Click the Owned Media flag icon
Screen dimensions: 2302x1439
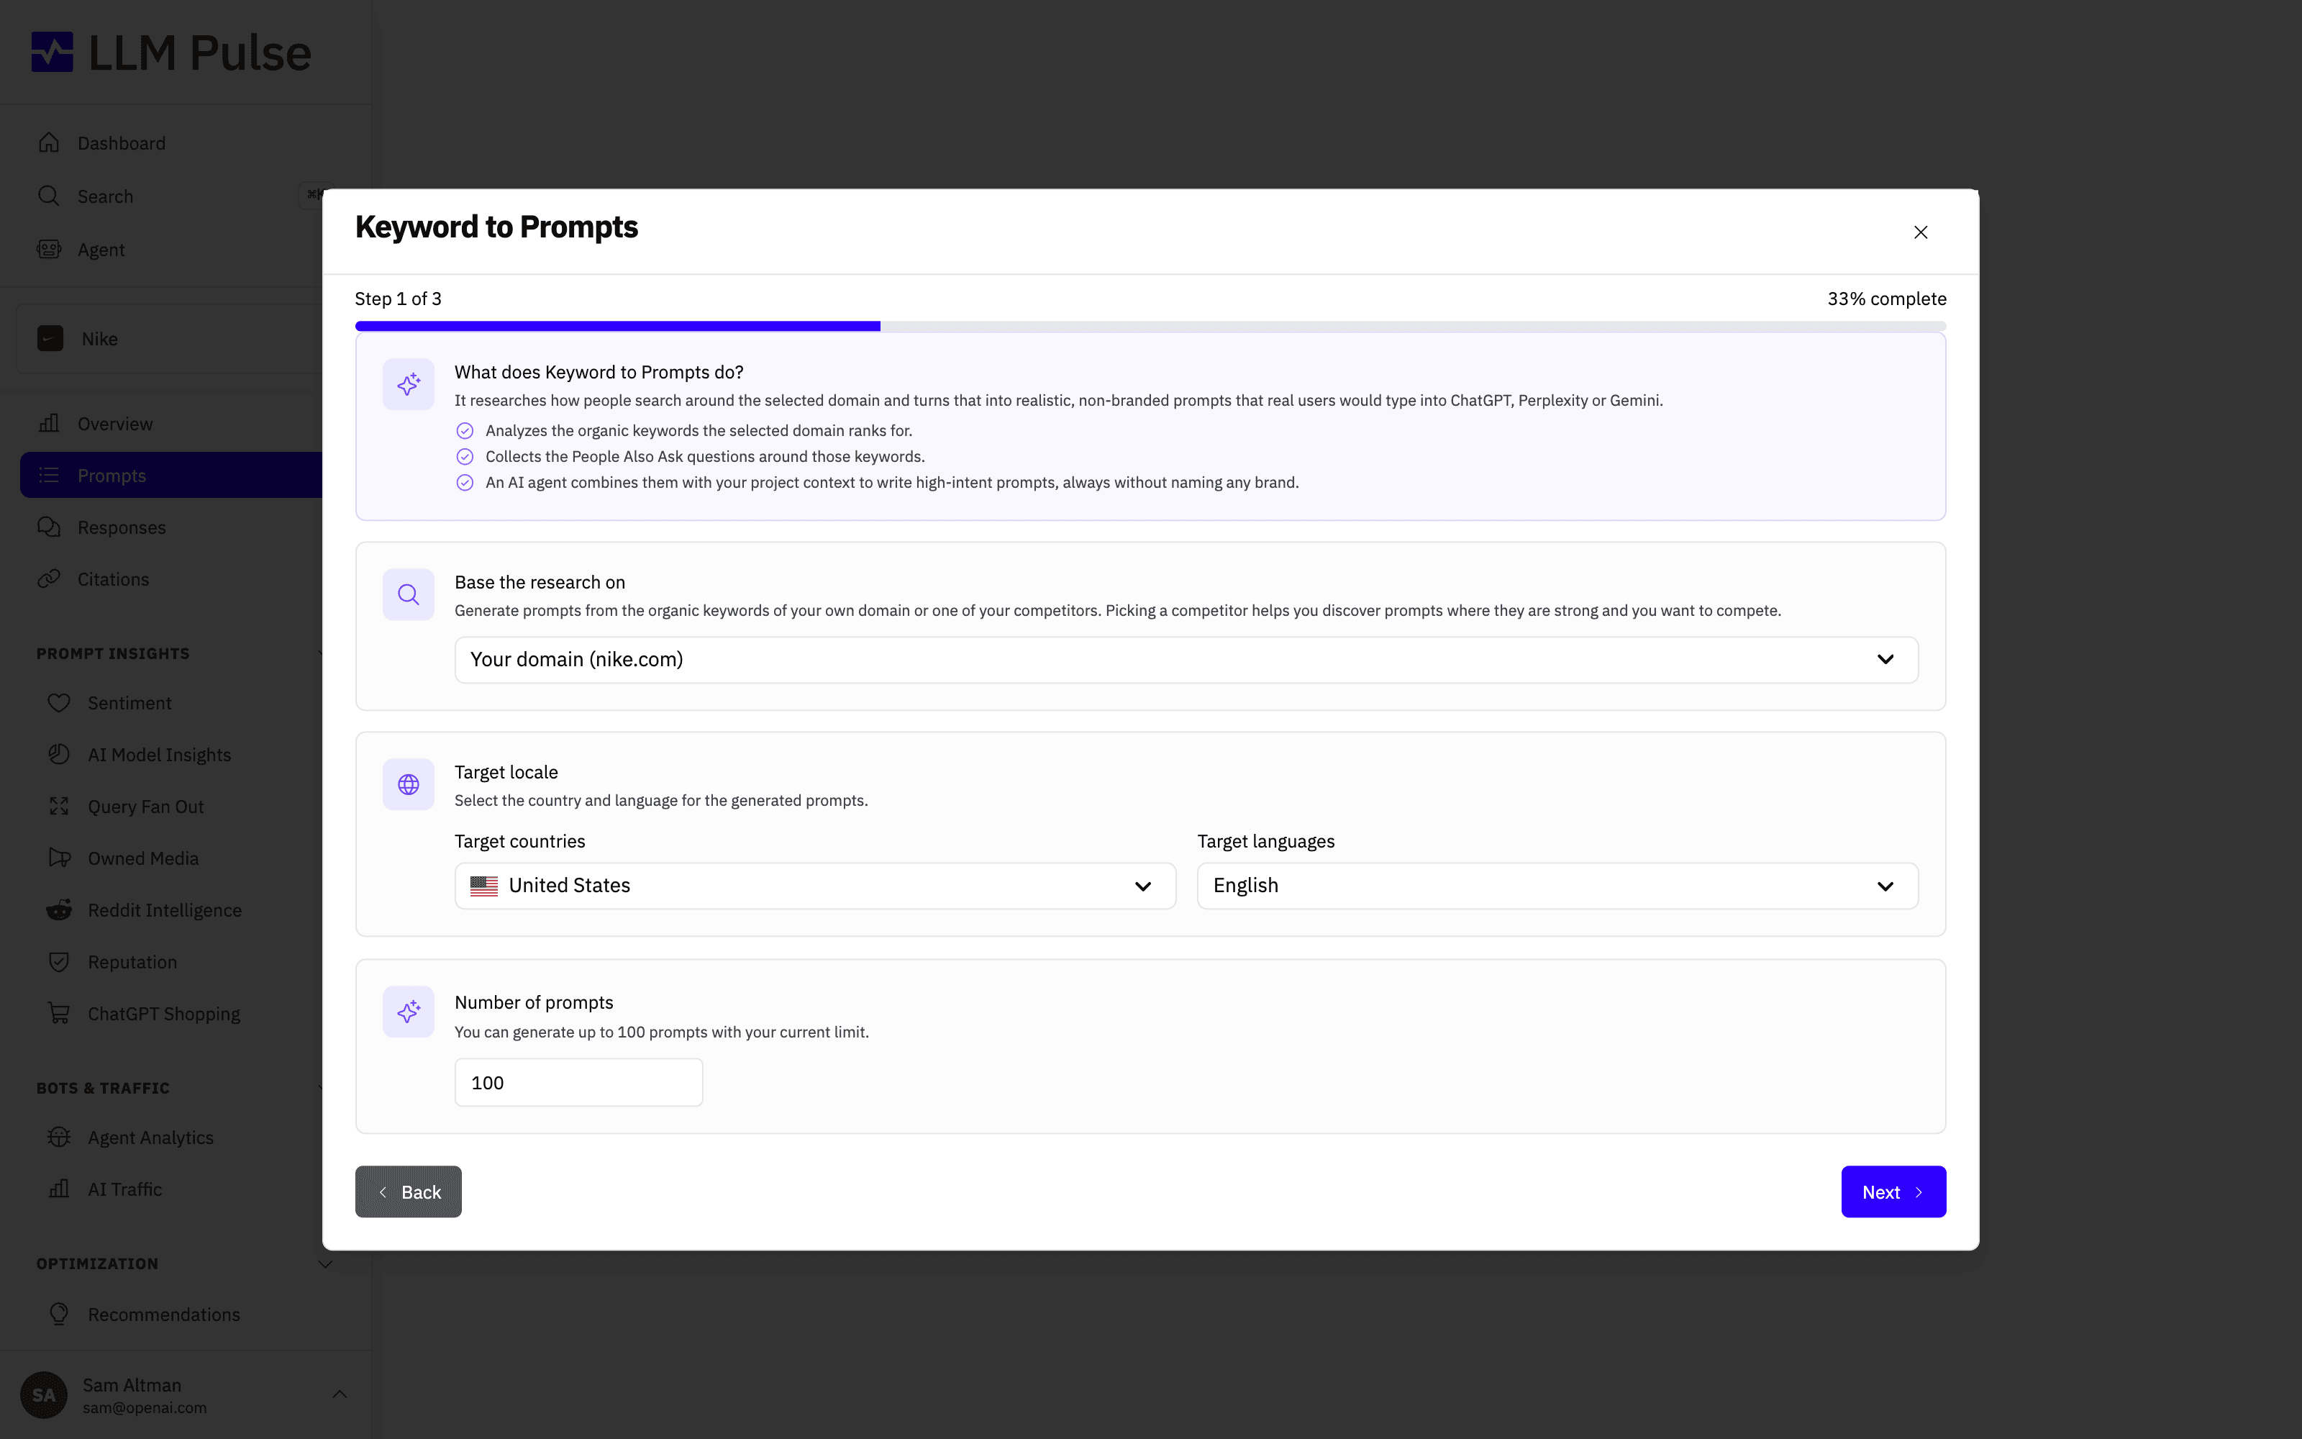click(x=59, y=858)
